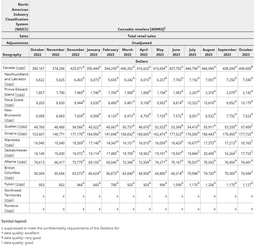The height and width of the screenshot is (247, 257).
Task: Click the Ontario map link
Action: pyautogui.click(x=23, y=133)
